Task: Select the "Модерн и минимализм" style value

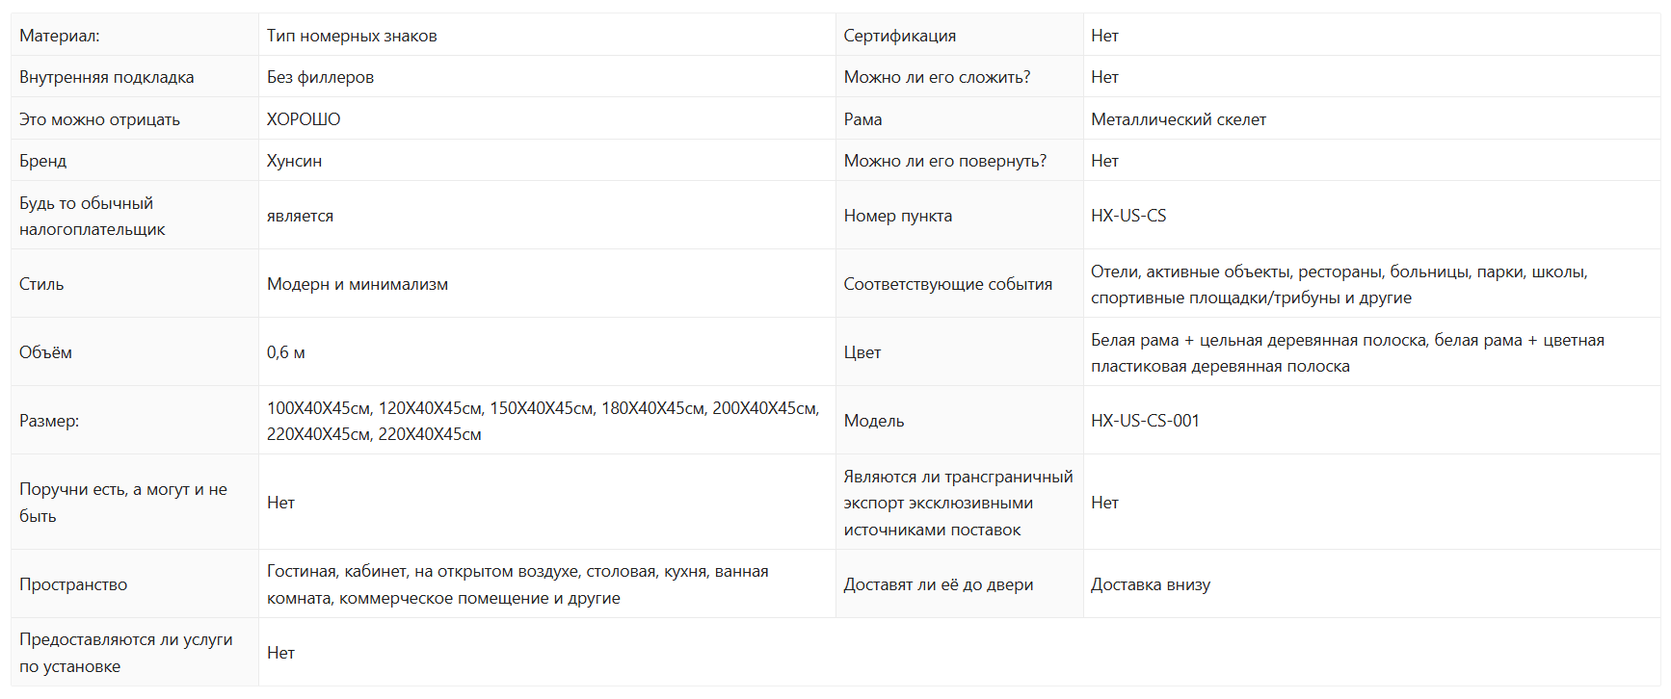Action: coord(357,284)
